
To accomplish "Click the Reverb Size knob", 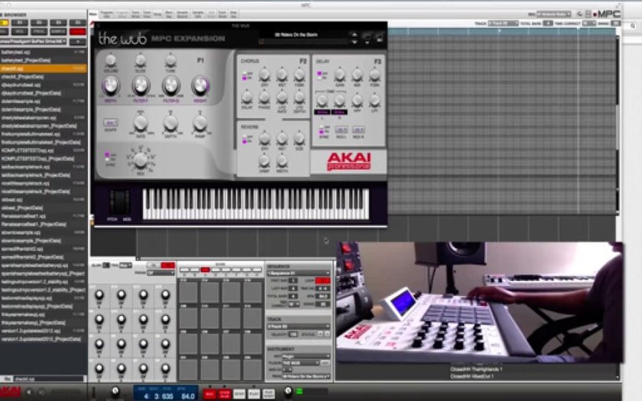I will 299,139.
